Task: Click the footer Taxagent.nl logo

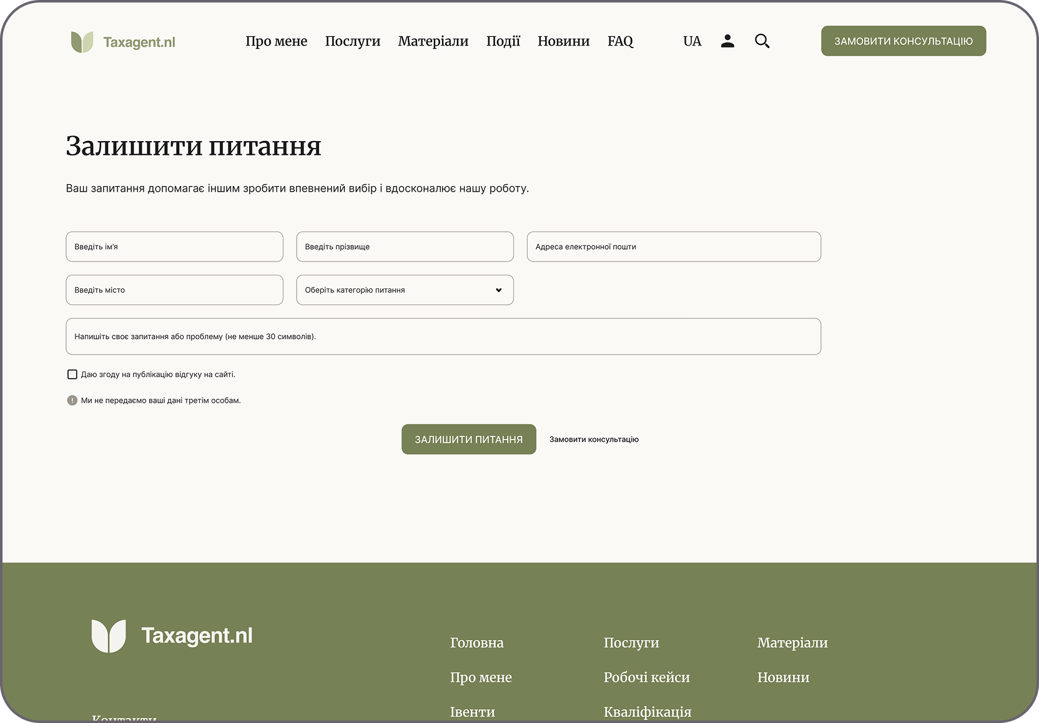Action: [172, 636]
